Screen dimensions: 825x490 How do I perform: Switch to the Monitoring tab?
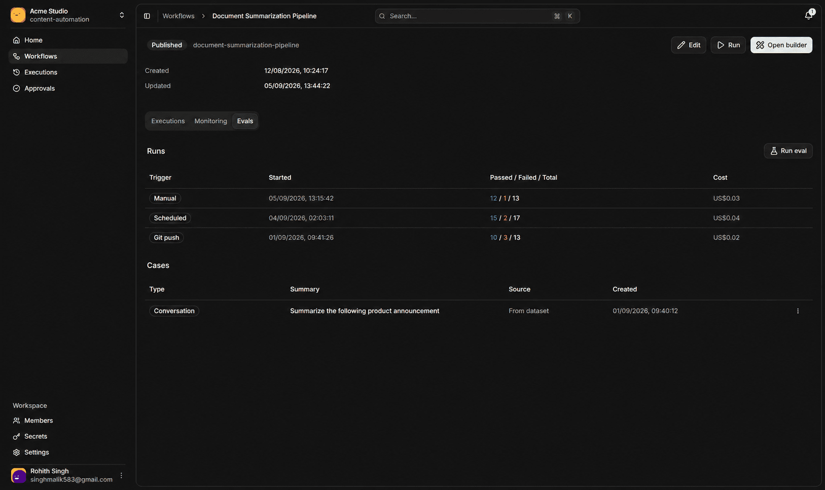coord(210,121)
